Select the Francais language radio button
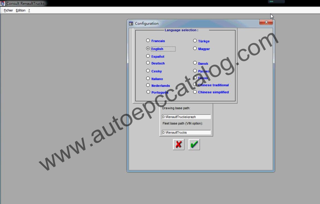Screen dimensions: 320x204 pyautogui.click(x=148, y=41)
